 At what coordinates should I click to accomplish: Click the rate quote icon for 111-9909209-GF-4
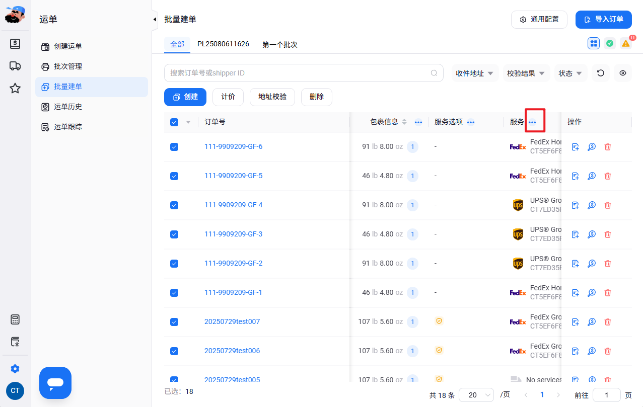click(x=592, y=205)
